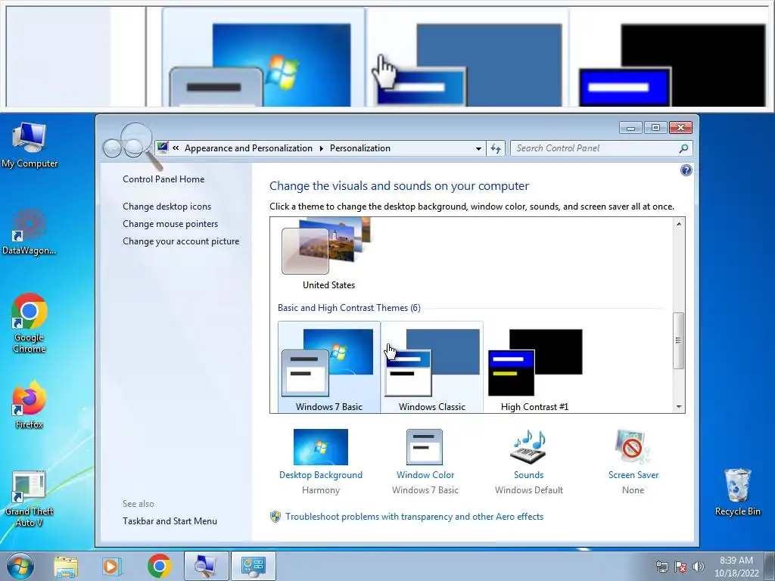Open Action Center flag tray icon
The image size is (775, 581).
[x=680, y=567]
